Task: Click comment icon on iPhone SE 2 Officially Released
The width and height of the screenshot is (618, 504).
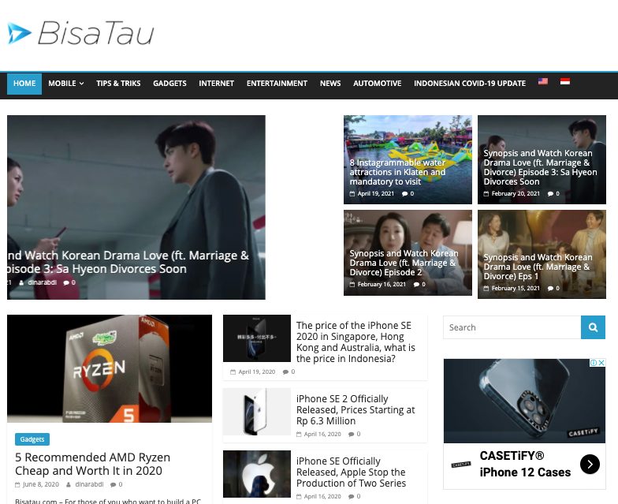Action: coord(351,434)
